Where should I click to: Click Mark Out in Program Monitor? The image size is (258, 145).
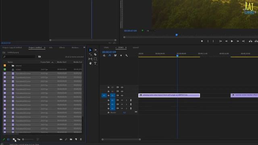point(213,41)
